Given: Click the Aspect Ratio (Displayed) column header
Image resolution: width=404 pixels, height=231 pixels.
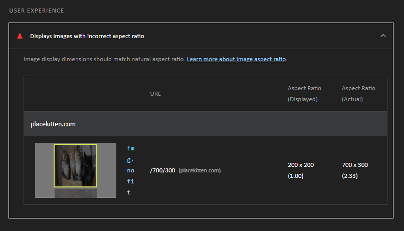Looking at the screenshot, I should click(304, 94).
